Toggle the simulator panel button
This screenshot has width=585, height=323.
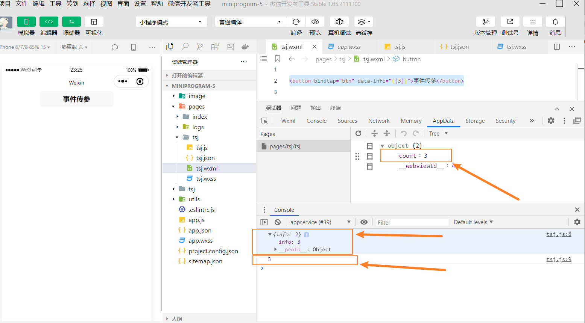point(26,22)
